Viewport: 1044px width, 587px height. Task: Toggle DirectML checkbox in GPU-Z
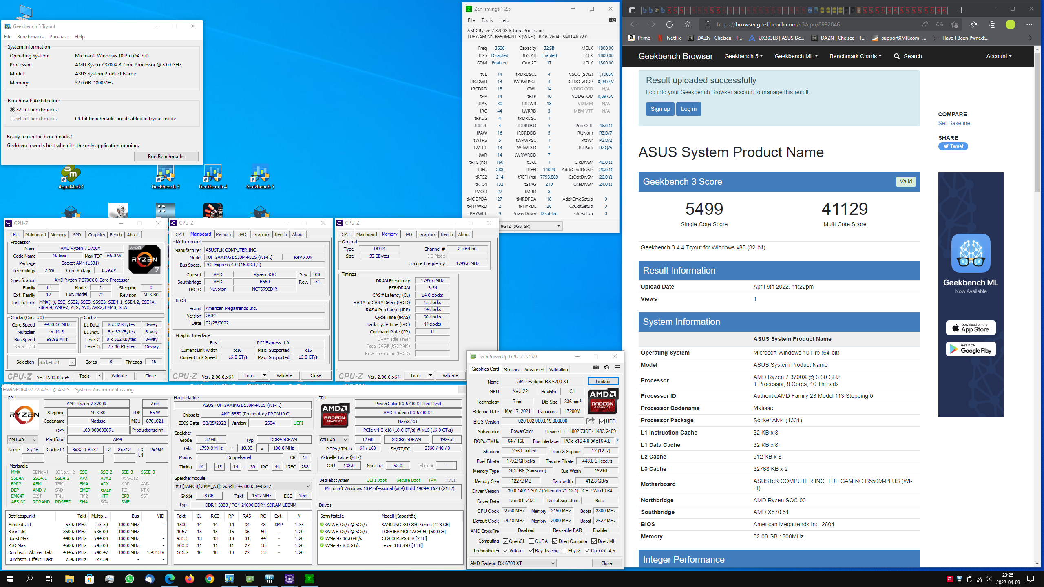tap(594, 541)
